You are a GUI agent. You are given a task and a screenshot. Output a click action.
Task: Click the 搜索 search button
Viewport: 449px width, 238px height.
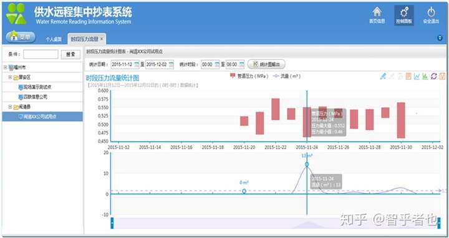(70, 54)
